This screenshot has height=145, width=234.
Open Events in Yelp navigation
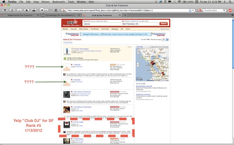click(128, 29)
